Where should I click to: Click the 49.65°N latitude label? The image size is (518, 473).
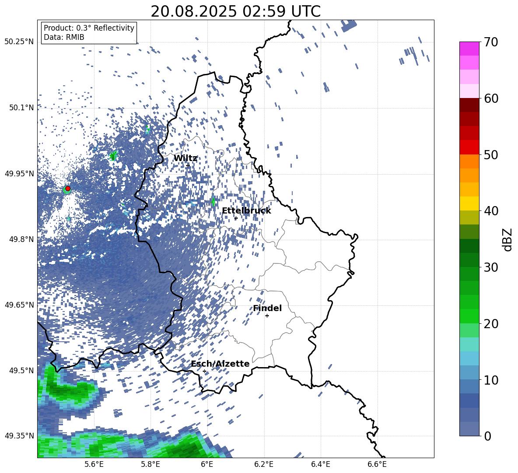pyautogui.click(x=20, y=305)
